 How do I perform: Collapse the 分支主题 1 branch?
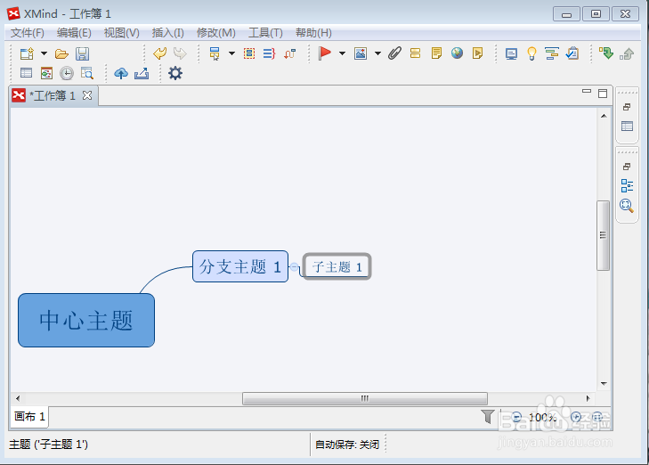pyautogui.click(x=294, y=266)
